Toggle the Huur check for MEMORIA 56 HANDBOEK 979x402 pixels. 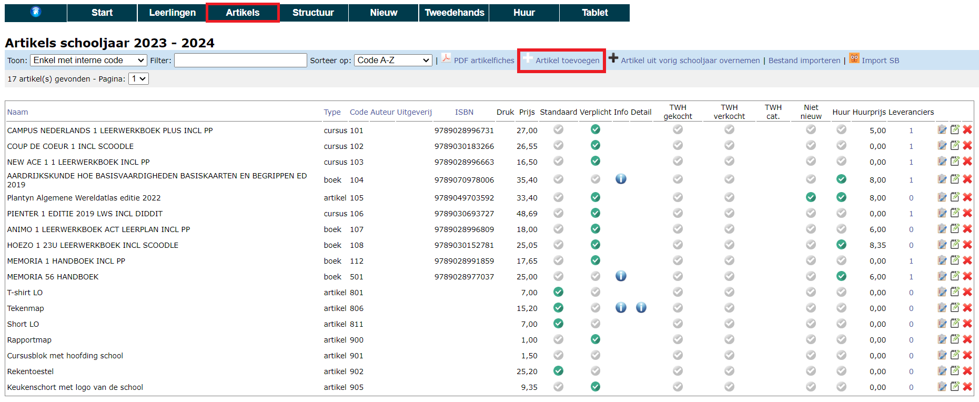(x=841, y=276)
